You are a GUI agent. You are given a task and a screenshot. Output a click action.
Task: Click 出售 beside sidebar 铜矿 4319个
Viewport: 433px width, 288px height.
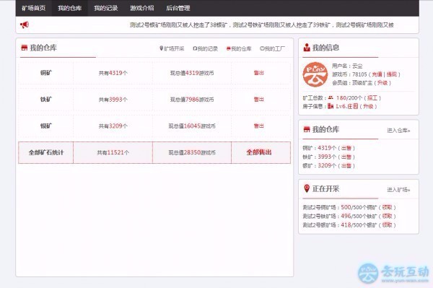[x=346, y=148]
